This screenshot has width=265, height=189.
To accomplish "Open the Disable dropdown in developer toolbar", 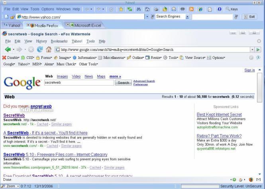I will point(11,58).
